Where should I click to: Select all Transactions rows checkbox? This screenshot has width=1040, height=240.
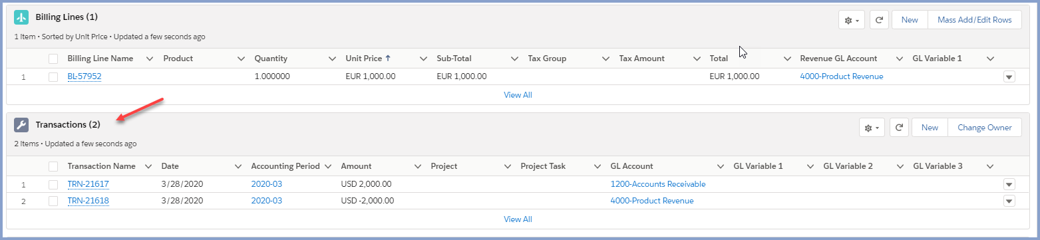pos(53,166)
